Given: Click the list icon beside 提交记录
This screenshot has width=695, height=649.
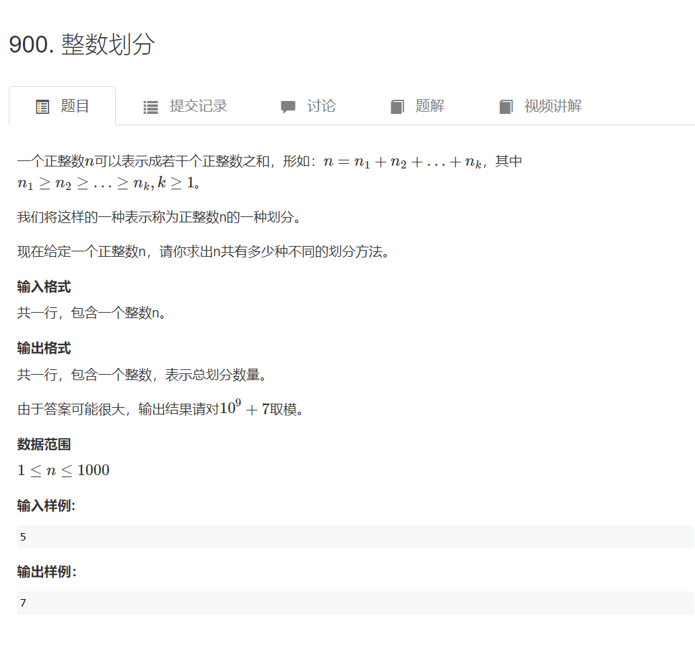Looking at the screenshot, I should point(150,106).
